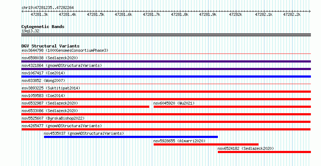The width and height of the screenshot is (321, 166).
Task: Click the red bar of nsv6532987
Action: point(85,107)
